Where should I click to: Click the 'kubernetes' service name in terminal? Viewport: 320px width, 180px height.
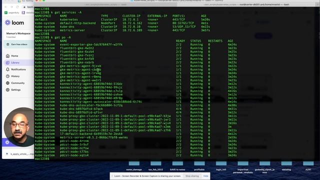tap(69, 19)
